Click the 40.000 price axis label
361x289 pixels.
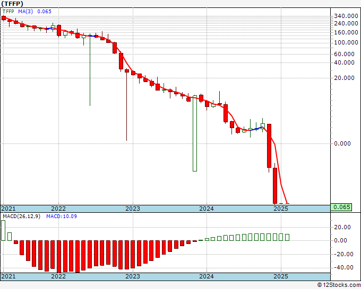point(345,62)
